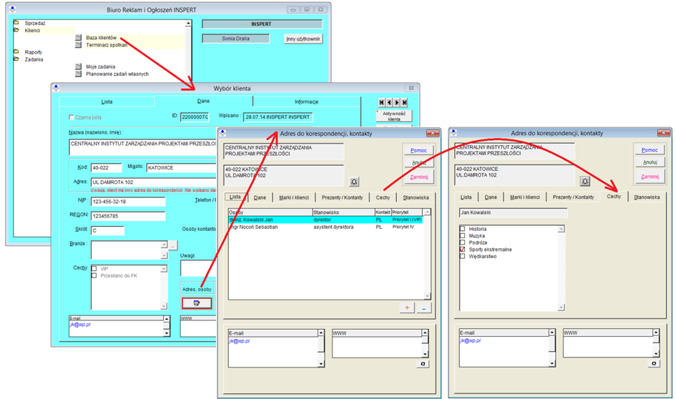Click the Skrót field containing C

(x=107, y=230)
